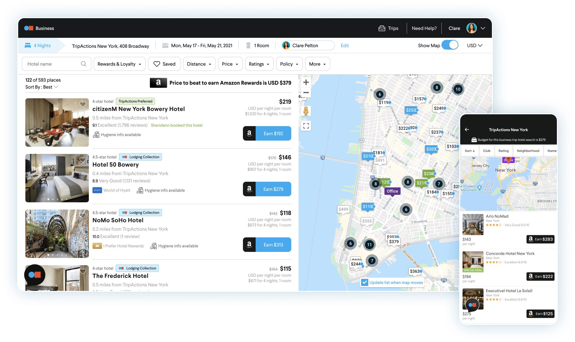The image size is (575, 342).
Task: Click Clare's profile avatar
Action: pos(471,28)
